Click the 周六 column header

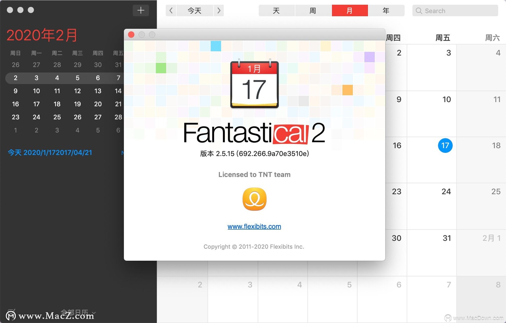point(492,38)
